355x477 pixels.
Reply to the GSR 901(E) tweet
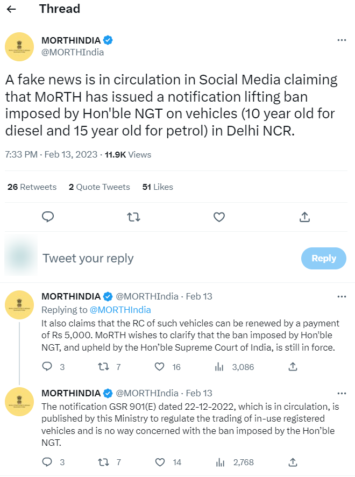pos(47,462)
